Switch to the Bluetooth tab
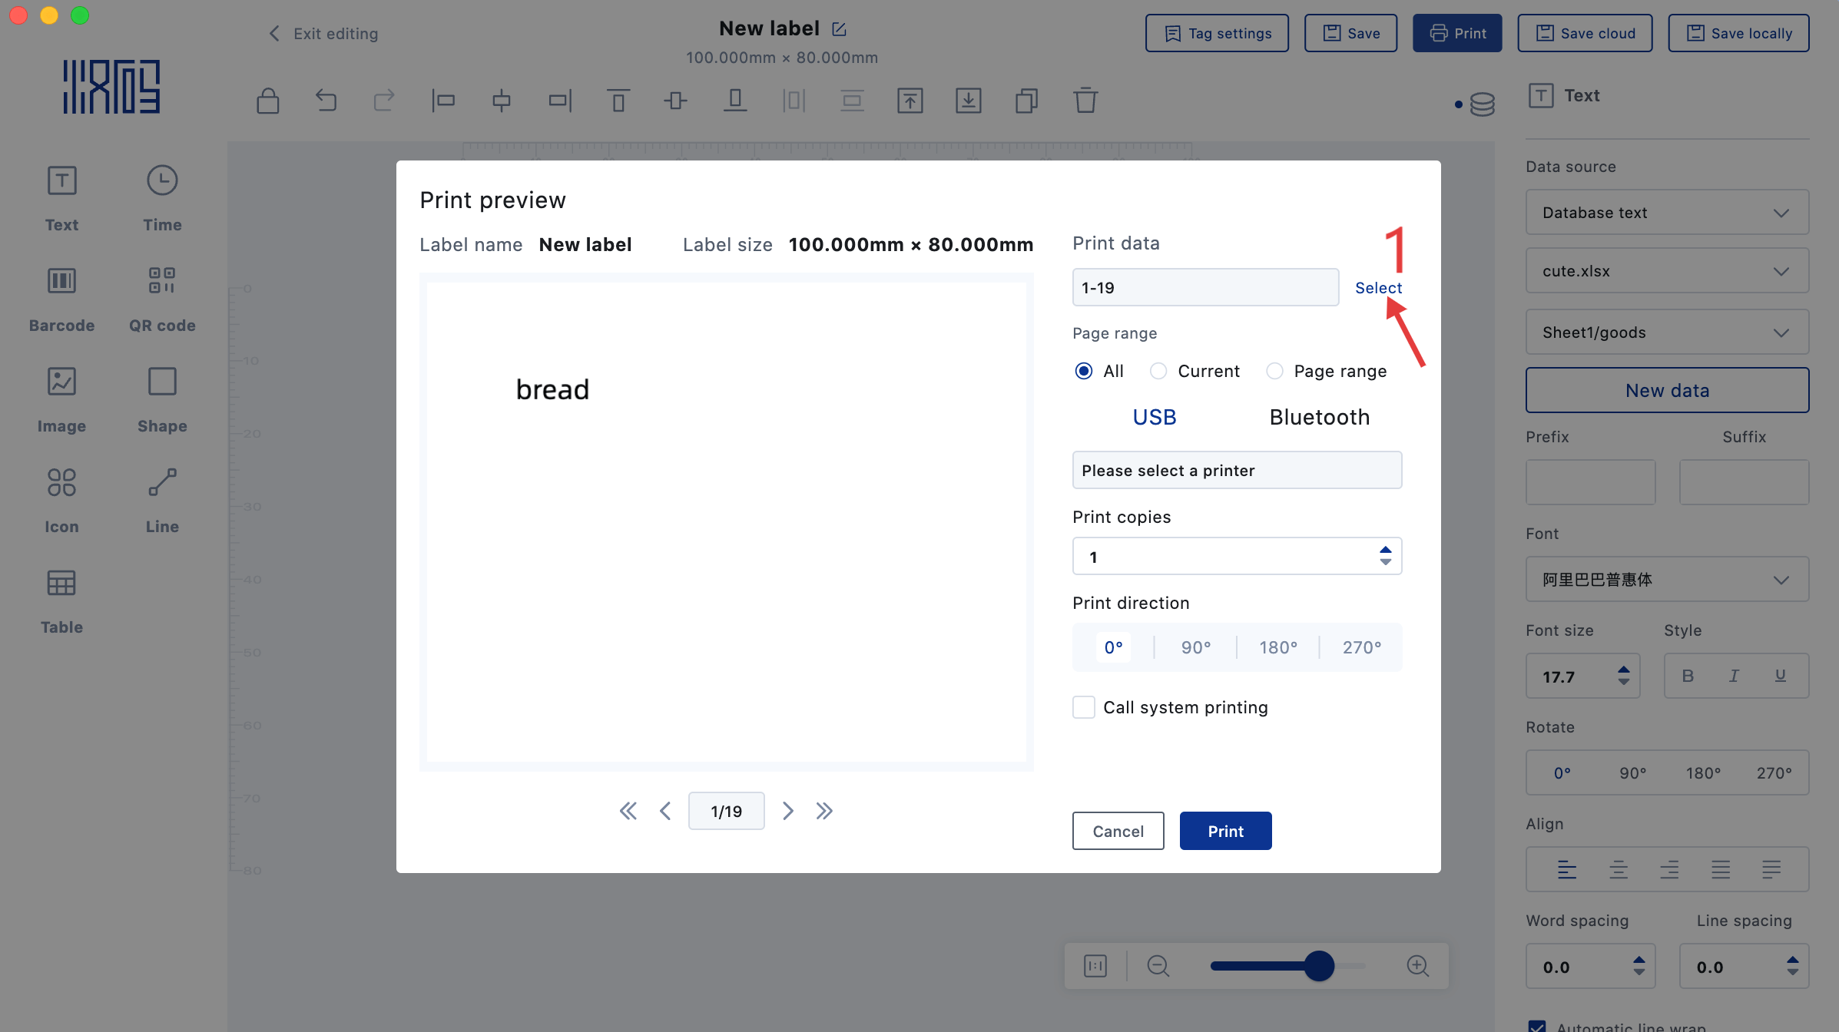1839x1032 pixels. click(x=1319, y=417)
